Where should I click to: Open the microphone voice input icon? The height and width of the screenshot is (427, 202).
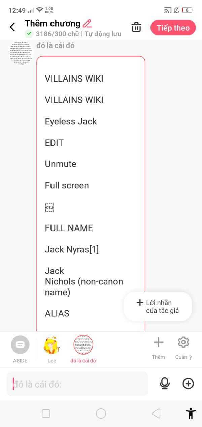pyautogui.click(x=165, y=384)
